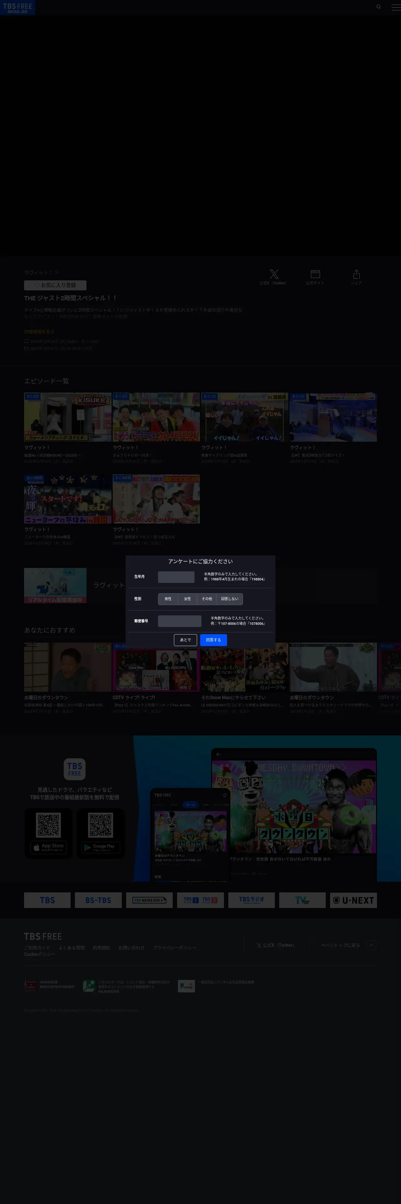401x1204 pixels.
Task: Click the JASRAC license logo
Action: coord(30,986)
